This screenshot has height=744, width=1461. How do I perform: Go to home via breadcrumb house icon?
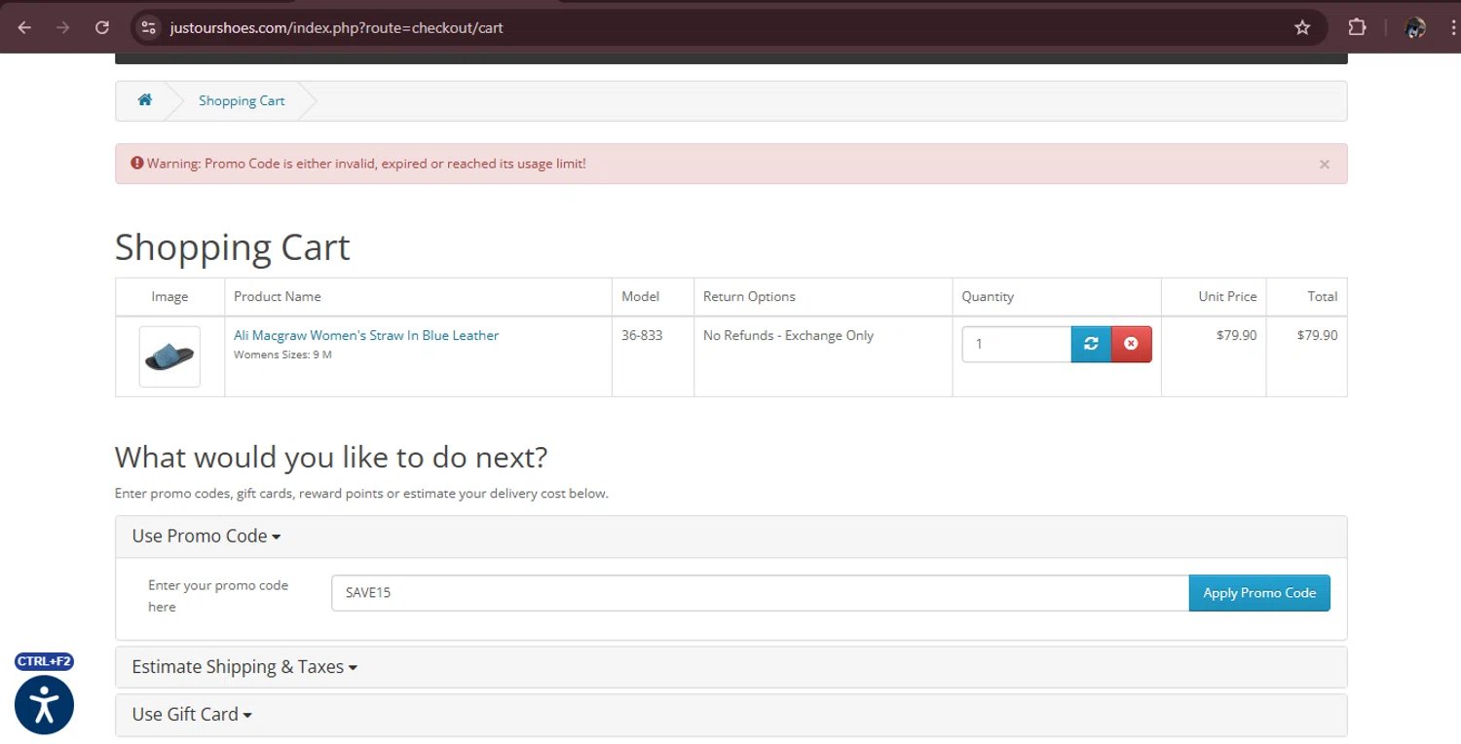[145, 100]
